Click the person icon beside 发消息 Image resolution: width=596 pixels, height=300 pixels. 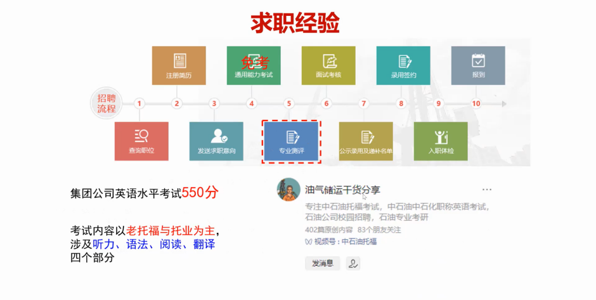353,263
